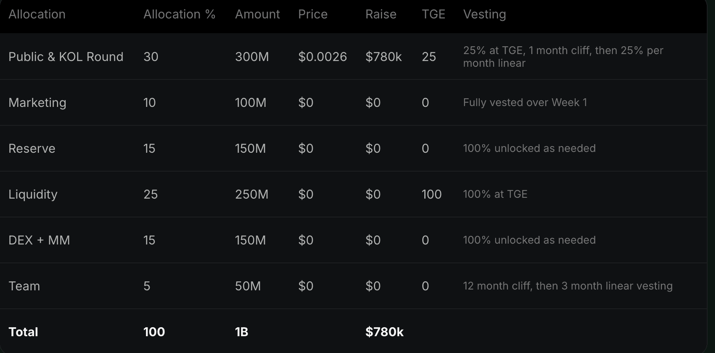Image resolution: width=715 pixels, height=353 pixels.
Task: Select the Liquidity row label
Action: tap(33, 194)
